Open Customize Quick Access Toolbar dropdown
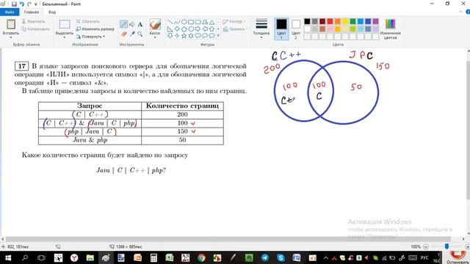 (36, 4)
